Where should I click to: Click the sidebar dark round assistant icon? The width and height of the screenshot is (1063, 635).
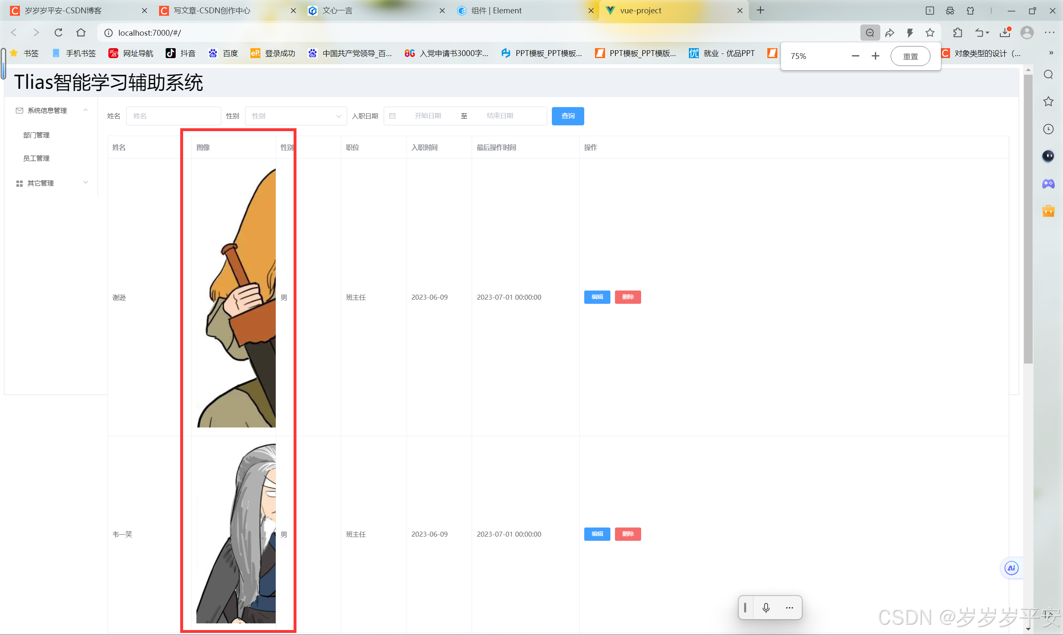click(1048, 156)
